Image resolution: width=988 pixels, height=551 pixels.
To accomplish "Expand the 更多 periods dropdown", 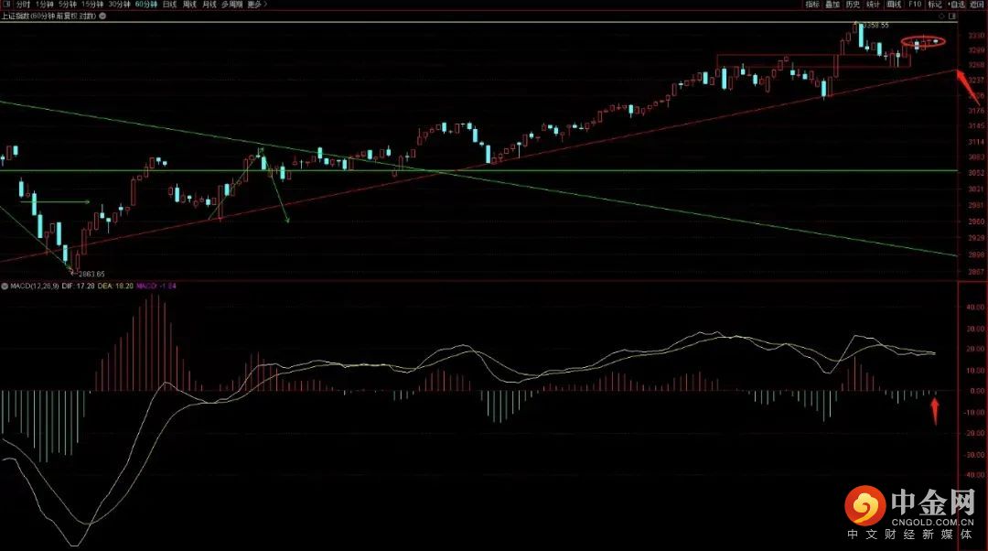I will click(x=256, y=5).
